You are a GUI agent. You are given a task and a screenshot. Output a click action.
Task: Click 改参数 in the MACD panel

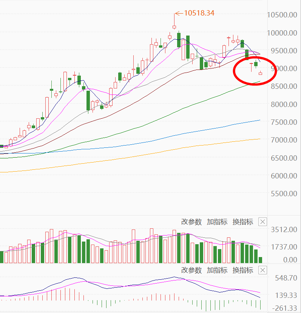coord(191,270)
